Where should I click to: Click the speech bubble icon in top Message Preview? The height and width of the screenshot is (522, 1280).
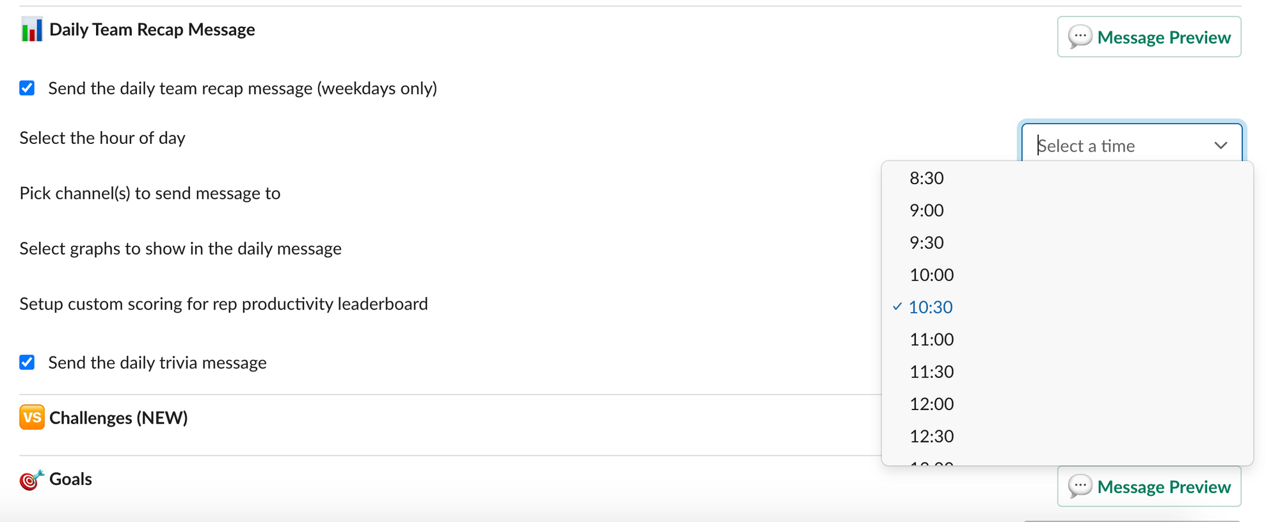coord(1080,36)
